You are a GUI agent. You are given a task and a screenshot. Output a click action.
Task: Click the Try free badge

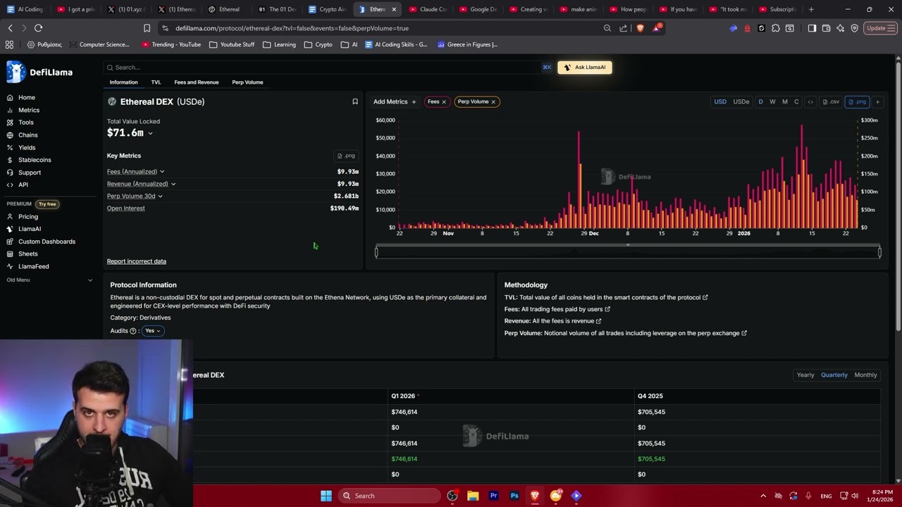pyautogui.click(x=47, y=204)
